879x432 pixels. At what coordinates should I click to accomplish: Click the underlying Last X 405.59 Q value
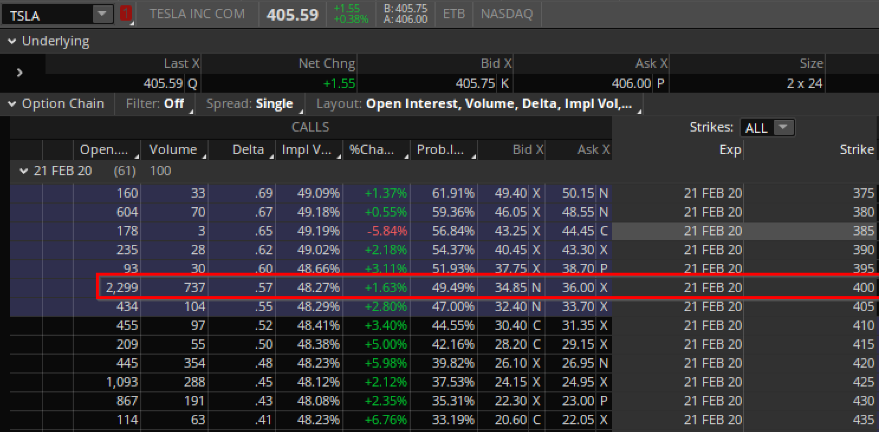[x=170, y=84]
